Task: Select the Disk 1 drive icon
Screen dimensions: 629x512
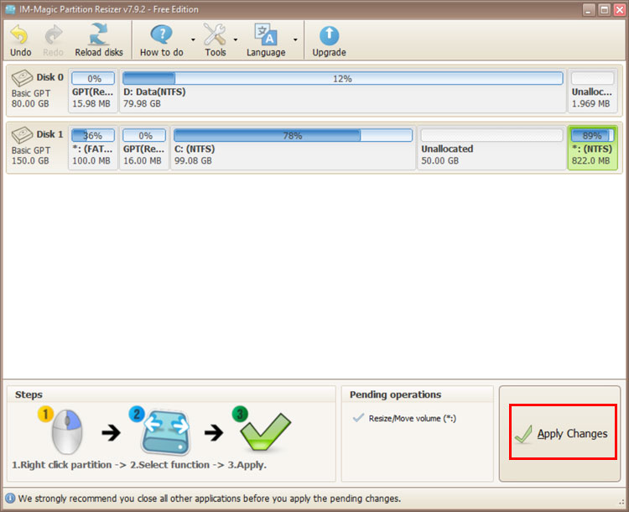Action: point(22,135)
